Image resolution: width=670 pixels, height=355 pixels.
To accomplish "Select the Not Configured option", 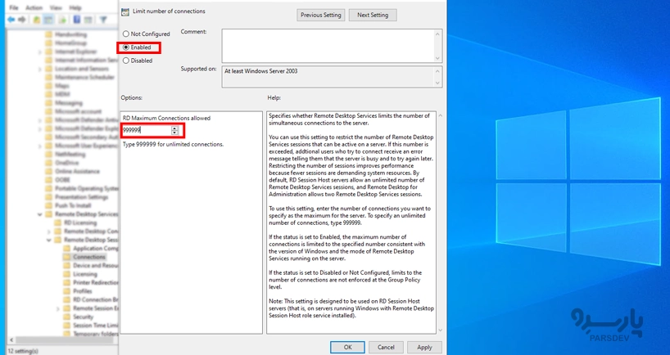I will [126, 34].
